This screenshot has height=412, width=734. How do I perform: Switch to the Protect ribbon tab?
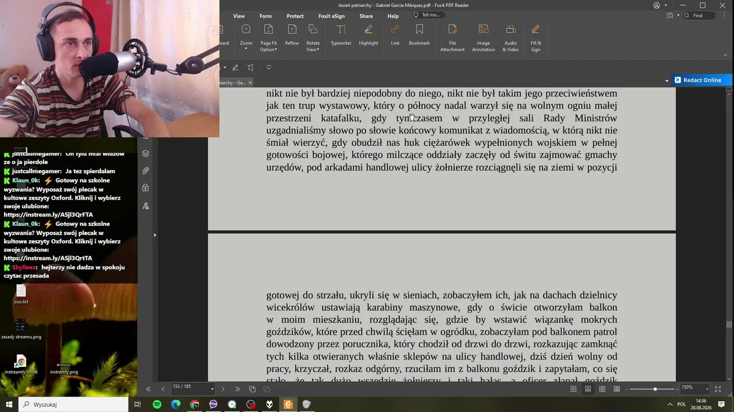[295, 16]
